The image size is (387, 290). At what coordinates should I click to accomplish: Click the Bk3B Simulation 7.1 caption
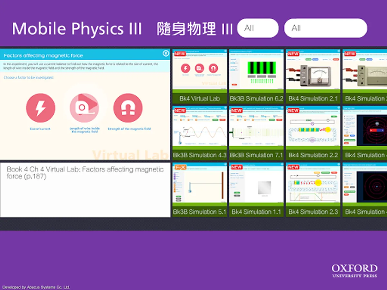(x=256, y=155)
